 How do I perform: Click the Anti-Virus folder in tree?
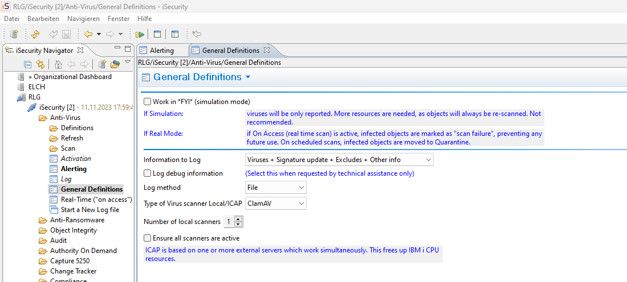pos(65,118)
